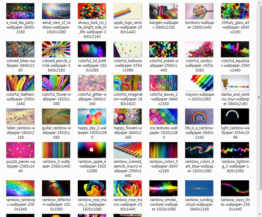The height and width of the screenshot is (217, 262).
Task: Click the file name bangles-wallpaper-3840x2160
Action: [x=164, y=25]
